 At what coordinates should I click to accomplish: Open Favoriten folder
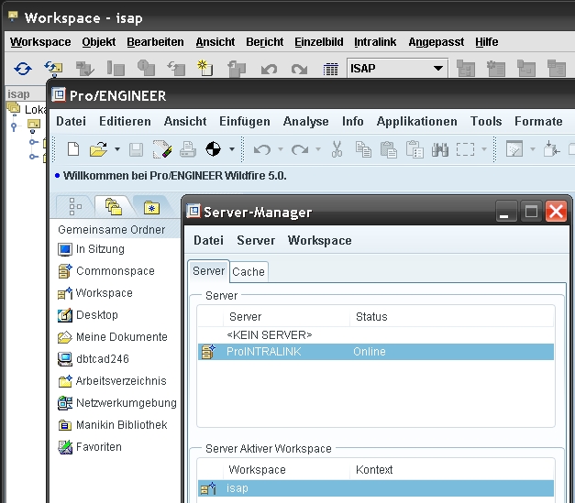tap(90, 447)
